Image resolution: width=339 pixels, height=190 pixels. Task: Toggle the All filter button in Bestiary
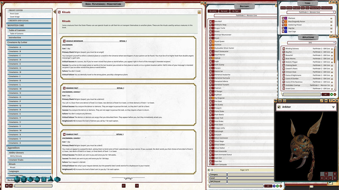268,186
